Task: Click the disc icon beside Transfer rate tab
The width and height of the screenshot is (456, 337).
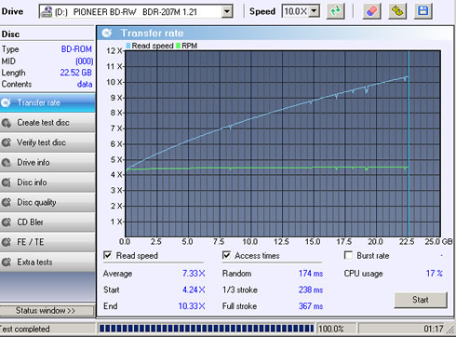Action: point(7,102)
